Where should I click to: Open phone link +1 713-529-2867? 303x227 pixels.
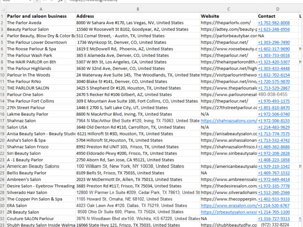274,88
